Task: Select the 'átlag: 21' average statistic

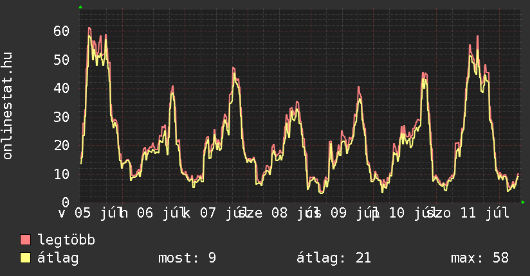Action: click(334, 258)
